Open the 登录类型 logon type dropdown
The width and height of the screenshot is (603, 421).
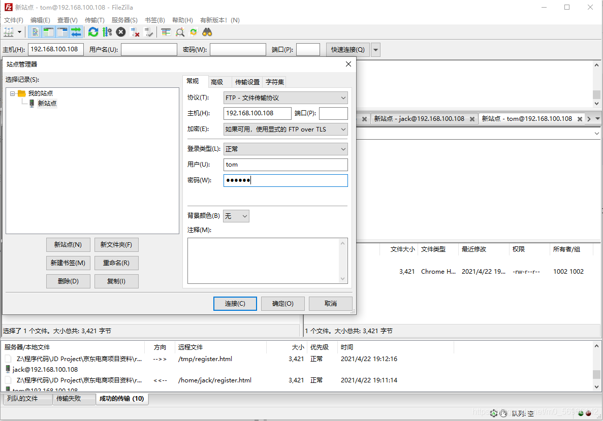285,149
